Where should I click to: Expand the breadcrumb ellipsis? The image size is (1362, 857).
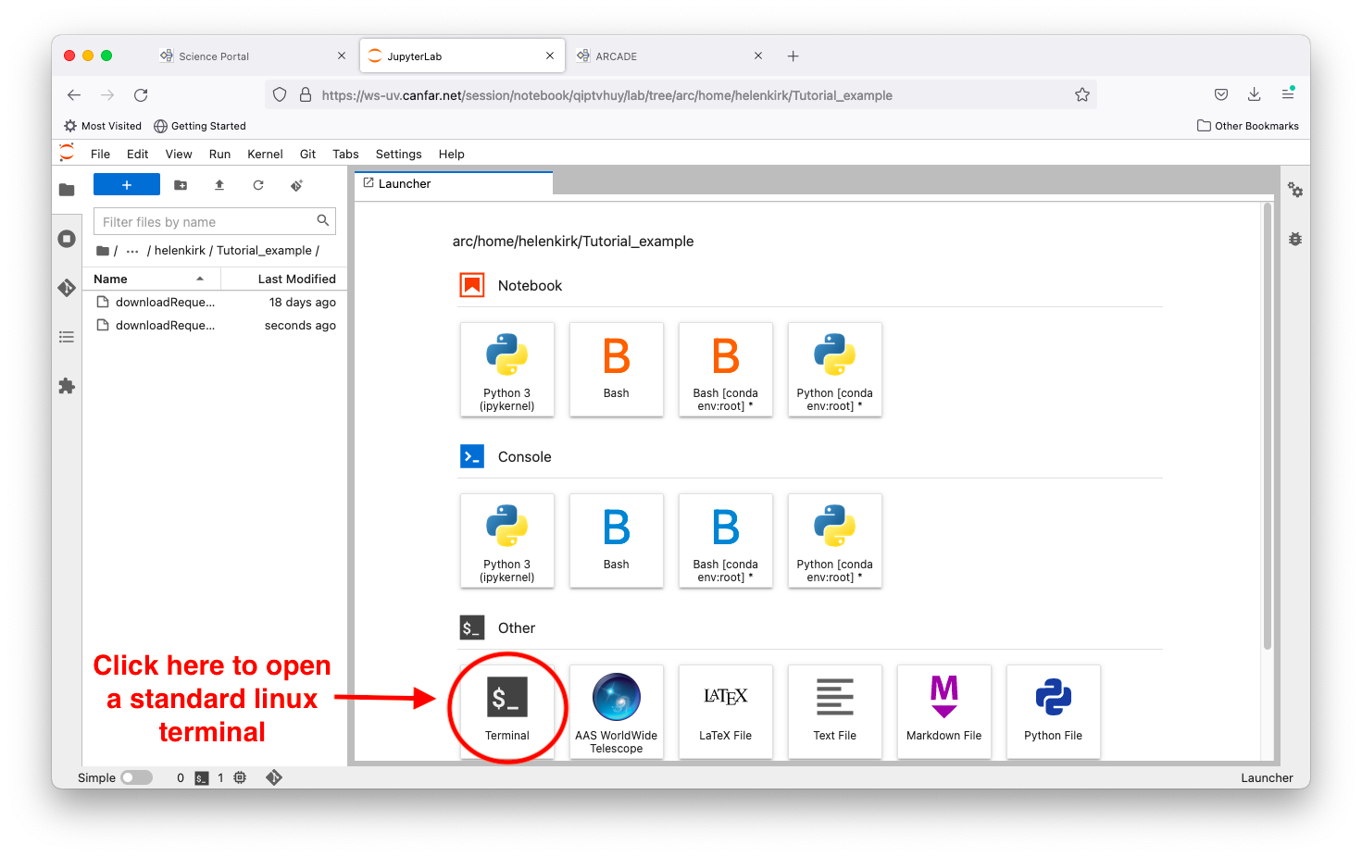(x=132, y=250)
